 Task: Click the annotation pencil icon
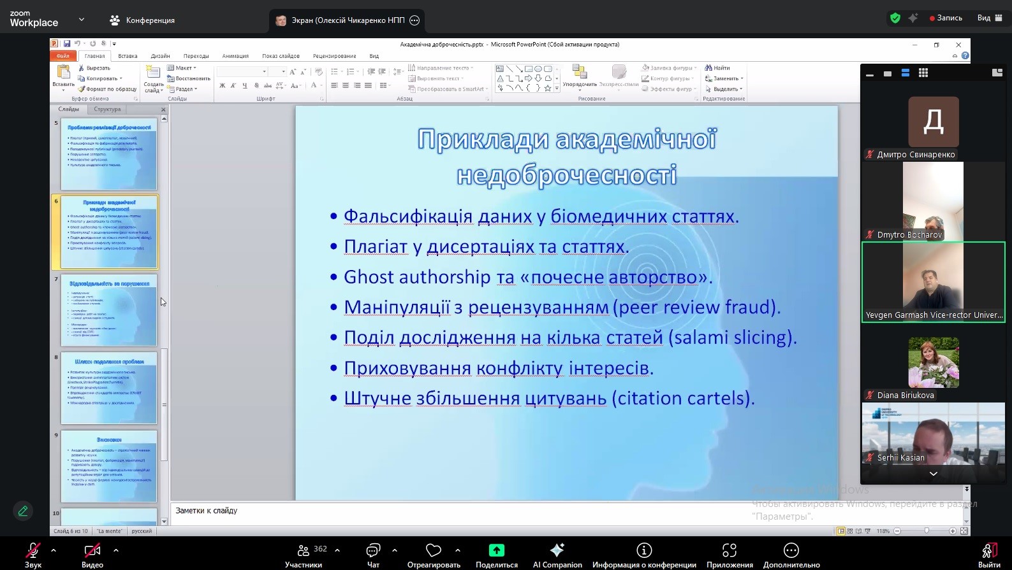pos(23,511)
